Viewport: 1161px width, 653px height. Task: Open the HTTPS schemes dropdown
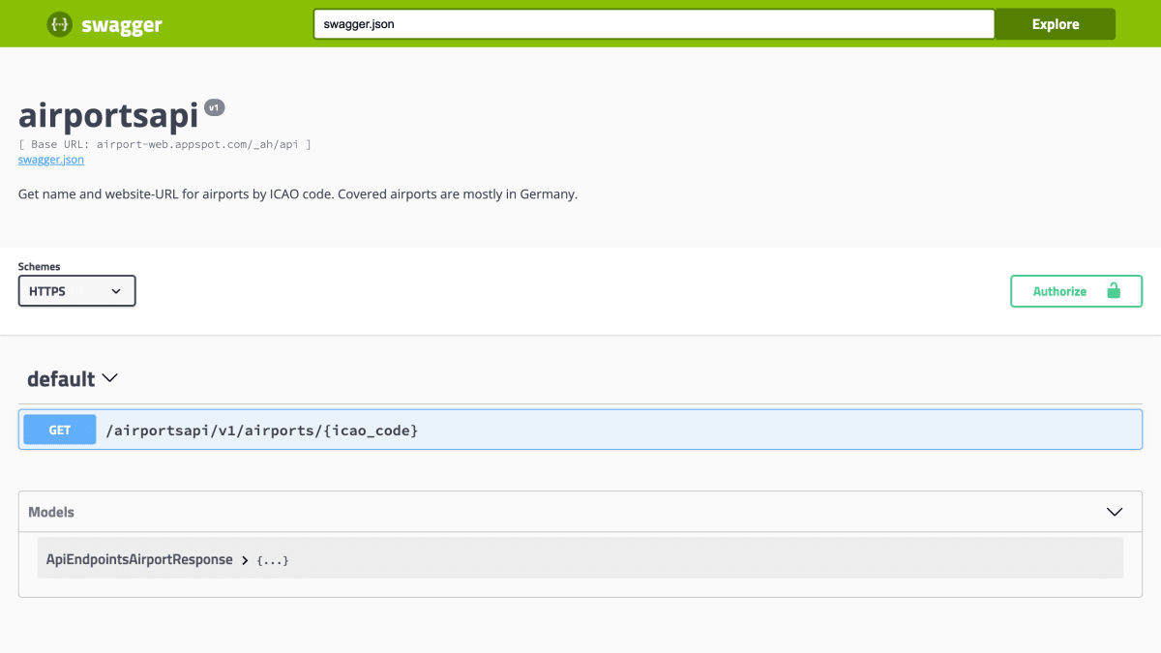pos(77,290)
